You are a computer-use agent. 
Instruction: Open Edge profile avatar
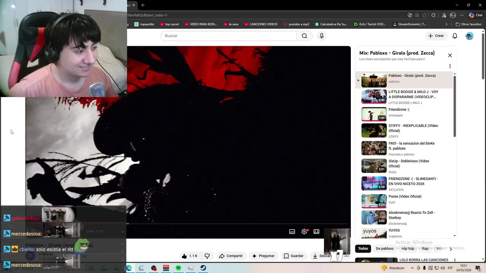[x=453, y=15]
